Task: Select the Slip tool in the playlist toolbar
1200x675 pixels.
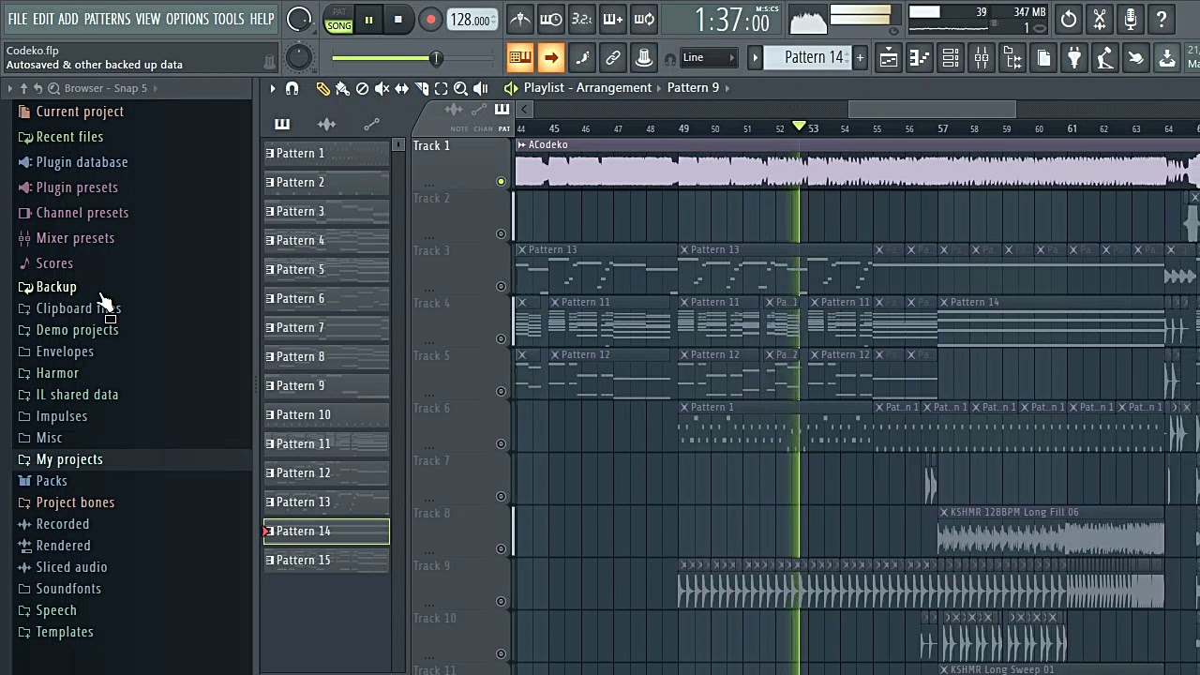Action: click(x=401, y=88)
